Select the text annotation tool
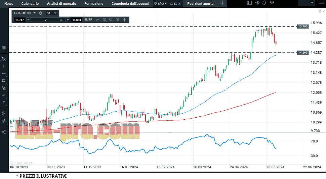This screenshot has width=326, height=179. (x=4, y=103)
